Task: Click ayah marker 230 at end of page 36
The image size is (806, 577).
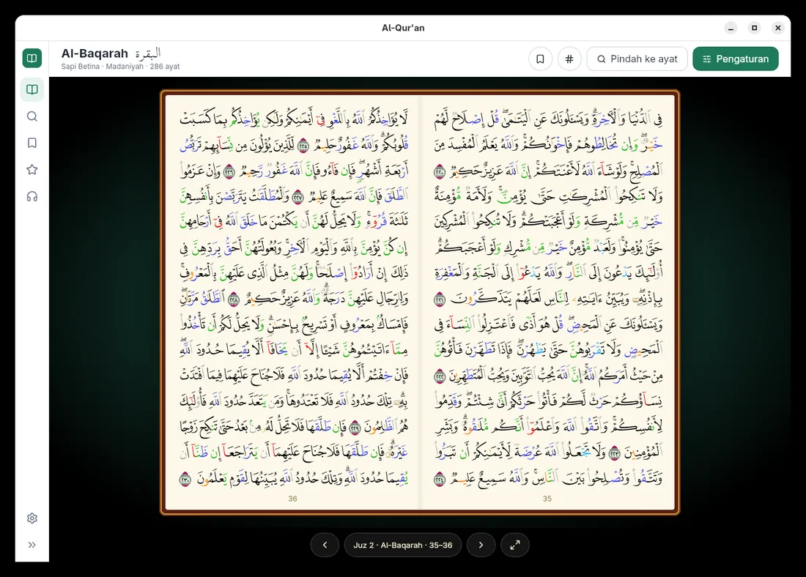Action: 185,479
